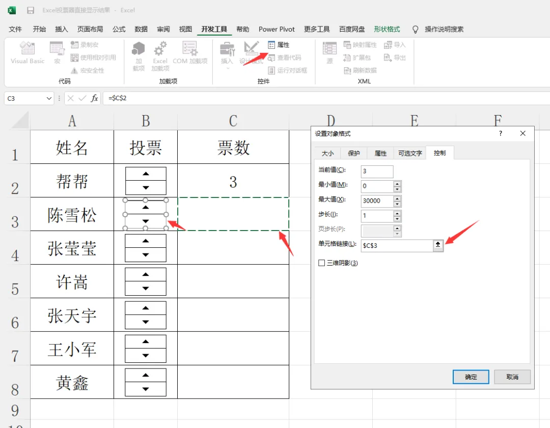The width and height of the screenshot is (550, 428).
Task: Select the column C header
Action: pyautogui.click(x=233, y=121)
